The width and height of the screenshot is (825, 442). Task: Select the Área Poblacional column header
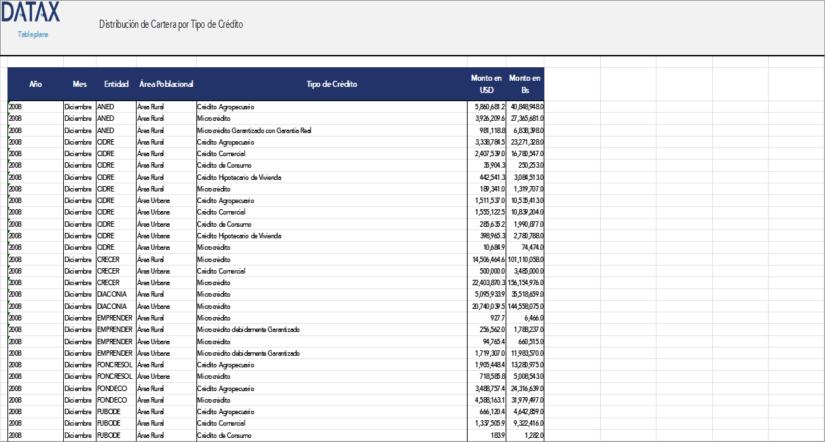pos(166,84)
